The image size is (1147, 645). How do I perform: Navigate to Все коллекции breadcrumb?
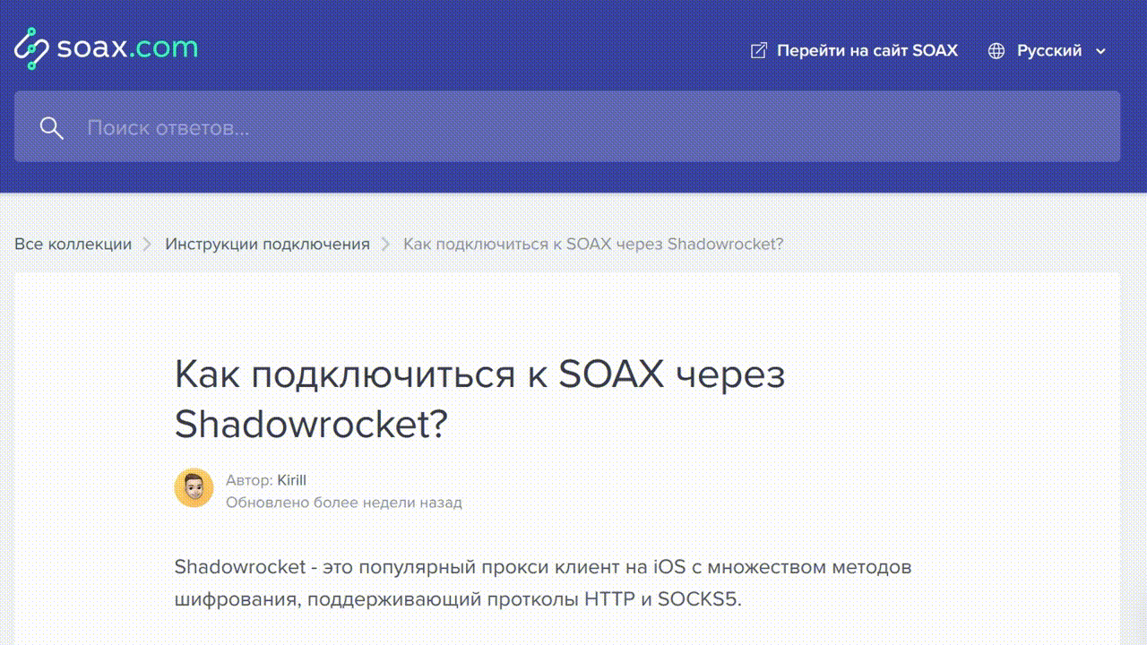73,244
